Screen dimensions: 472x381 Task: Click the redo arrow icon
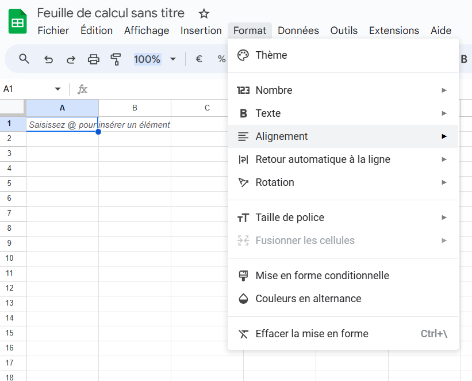(71, 59)
